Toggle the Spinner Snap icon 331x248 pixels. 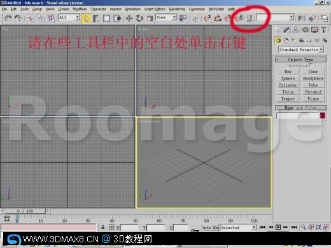[239, 18]
